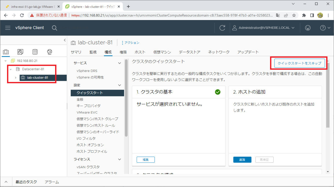Switch to the アップデート tab

(248, 52)
